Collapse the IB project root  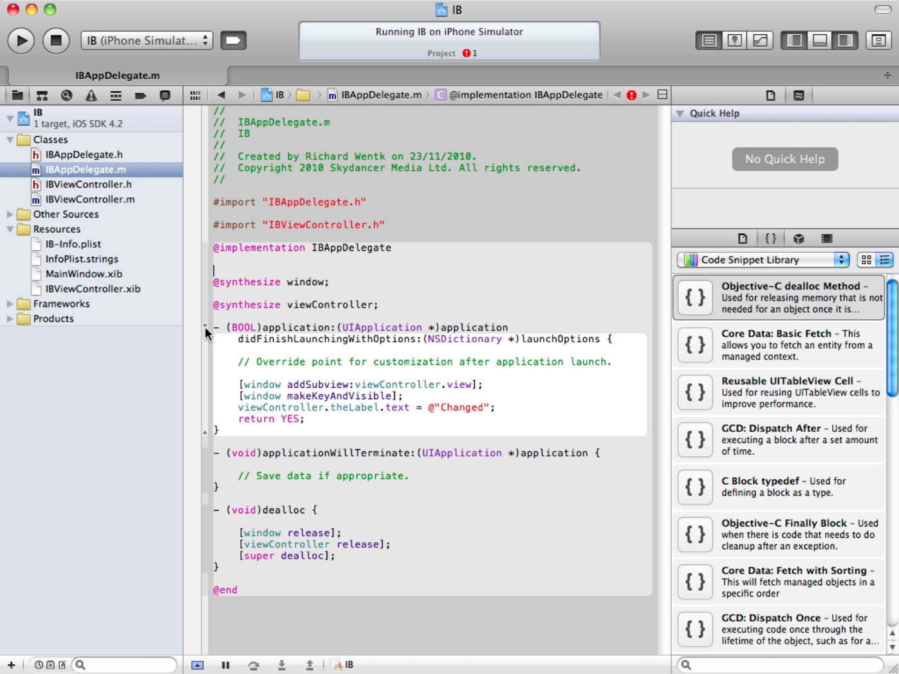click(x=10, y=118)
